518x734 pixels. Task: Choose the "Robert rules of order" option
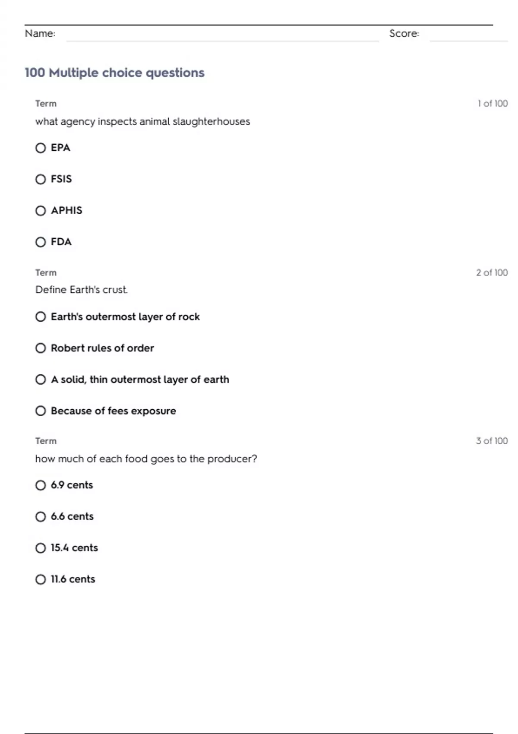tap(41, 348)
